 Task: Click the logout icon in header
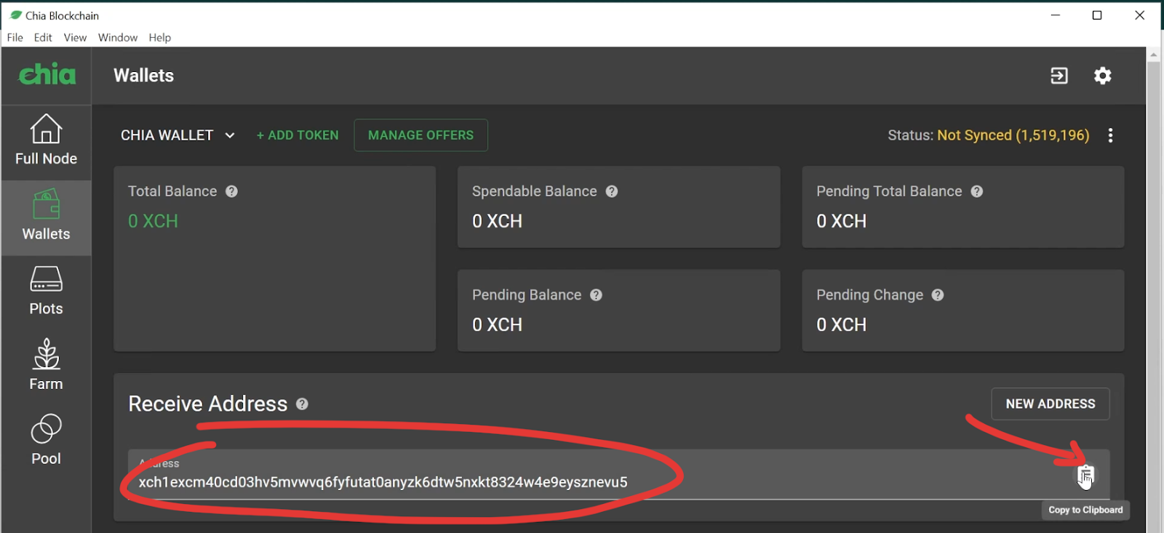(1059, 76)
